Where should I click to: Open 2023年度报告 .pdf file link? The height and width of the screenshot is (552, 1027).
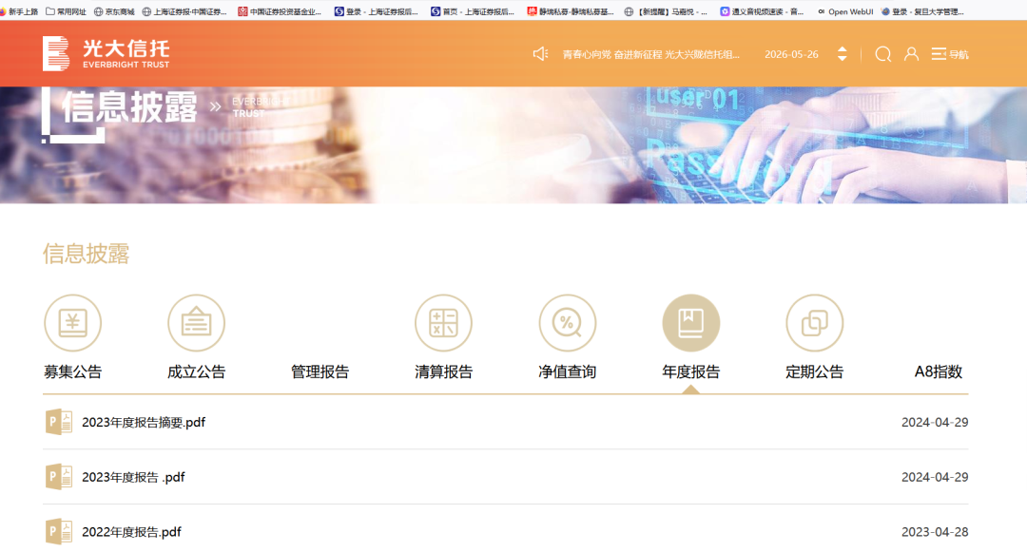pos(133,478)
